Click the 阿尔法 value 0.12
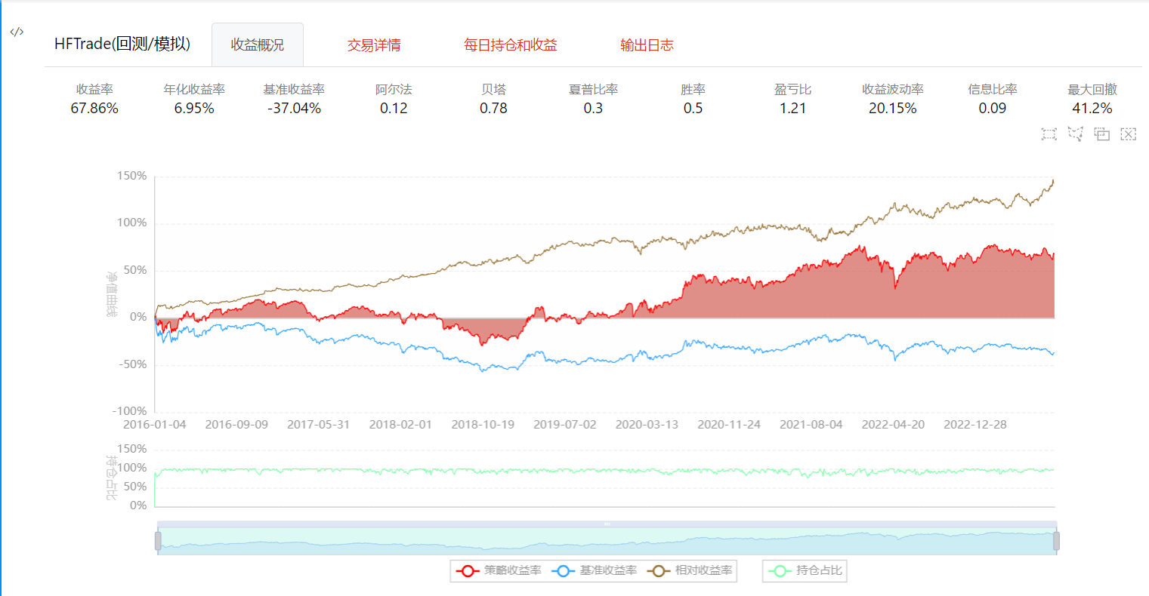 pos(394,109)
